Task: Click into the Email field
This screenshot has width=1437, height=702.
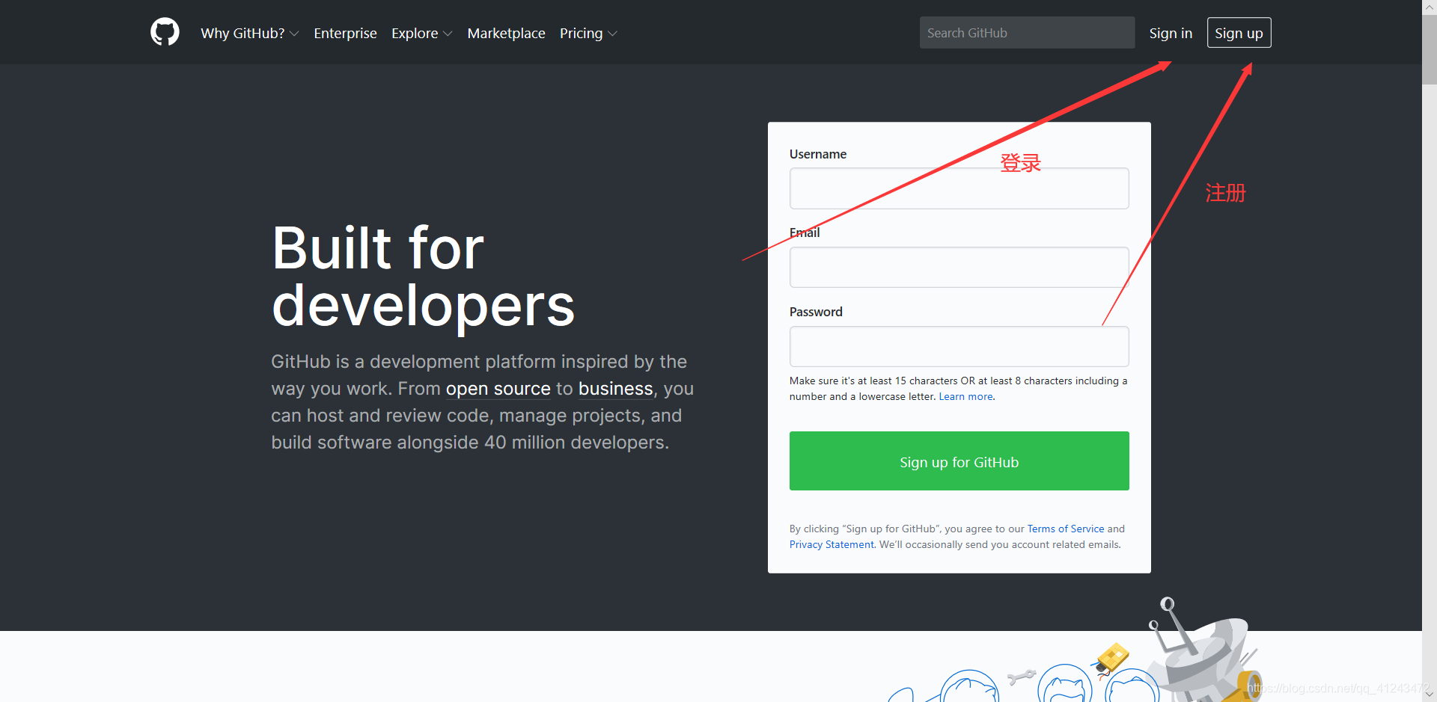Action: click(x=959, y=267)
